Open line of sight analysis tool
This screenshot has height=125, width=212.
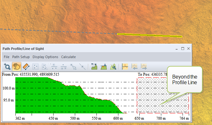tap(94, 67)
